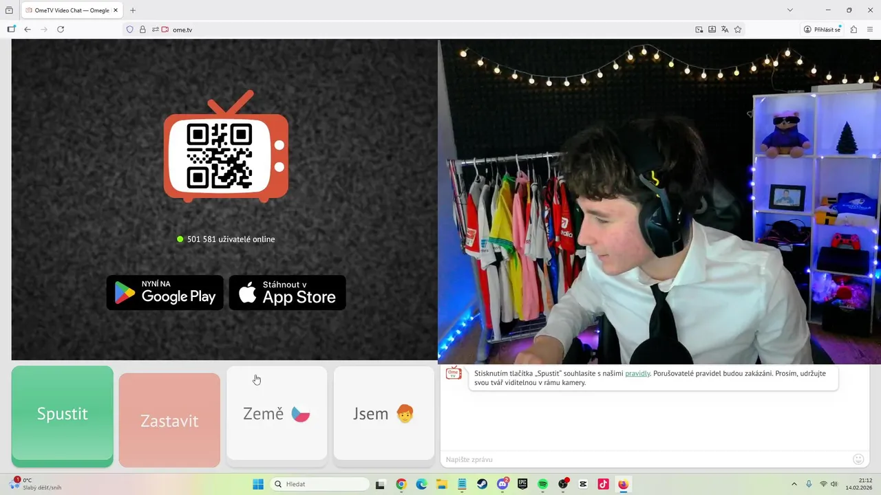The height and width of the screenshot is (495, 881).
Task: Open Discord from the taskbar
Action: pos(502,484)
